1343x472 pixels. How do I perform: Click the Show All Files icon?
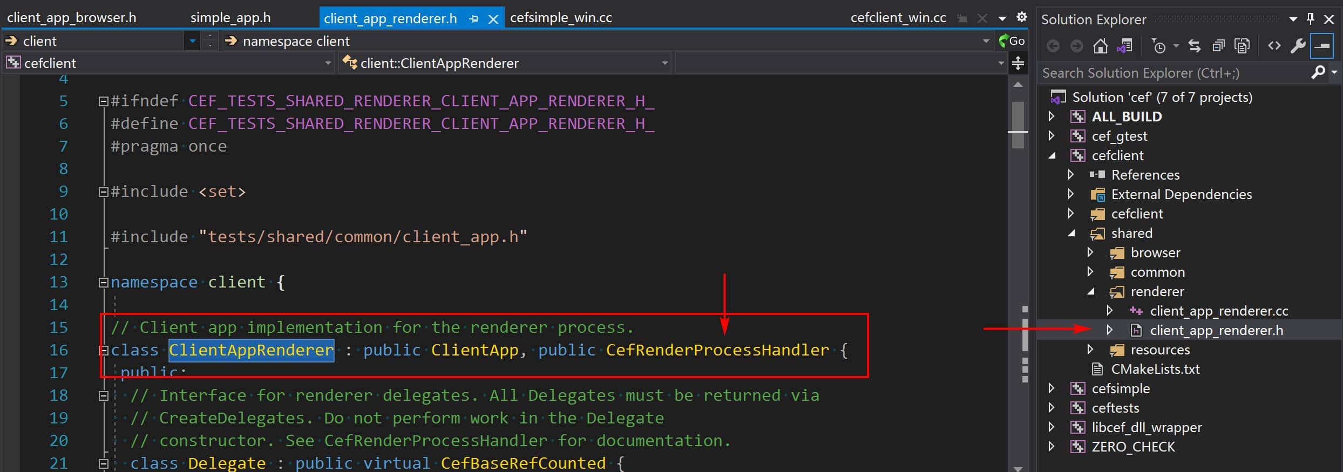click(x=1242, y=46)
